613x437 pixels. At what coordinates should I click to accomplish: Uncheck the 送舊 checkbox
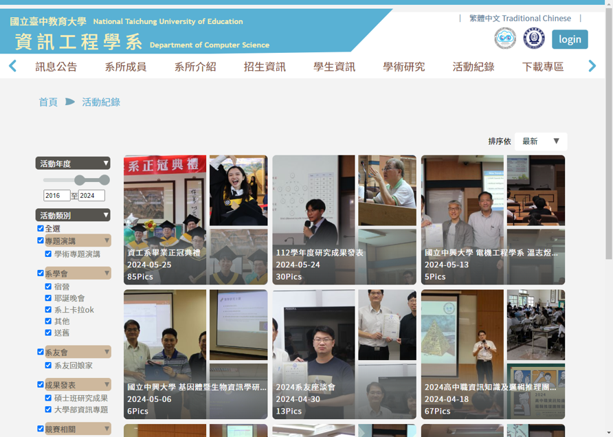(x=48, y=333)
